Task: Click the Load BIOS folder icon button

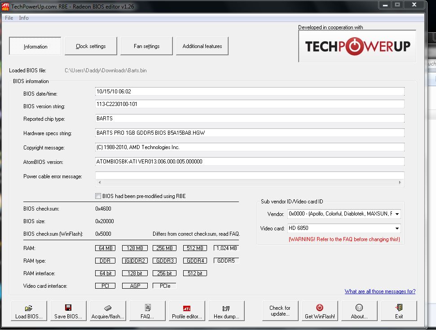Action: click(x=29, y=311)
